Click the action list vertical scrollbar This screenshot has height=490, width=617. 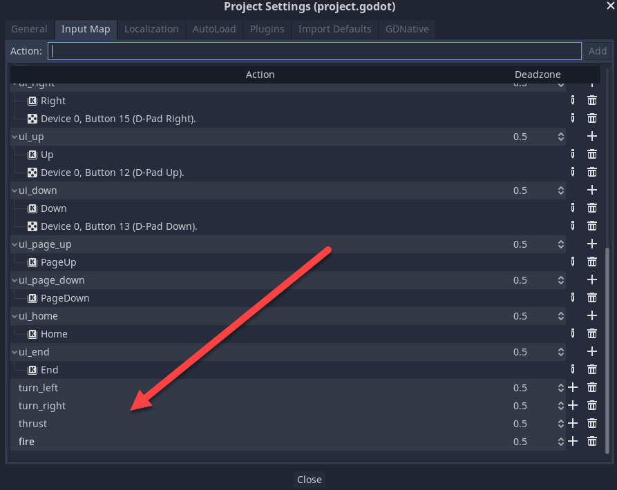607,345
